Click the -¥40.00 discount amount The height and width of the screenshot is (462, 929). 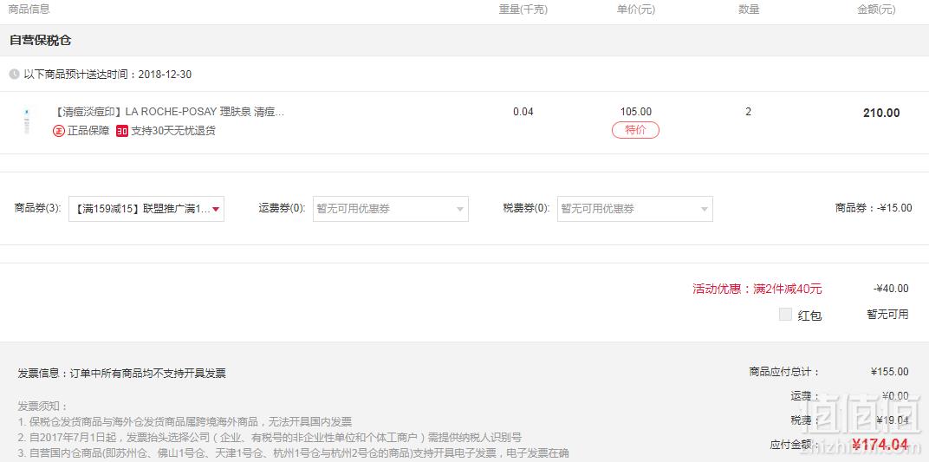[x=891, y=289]
